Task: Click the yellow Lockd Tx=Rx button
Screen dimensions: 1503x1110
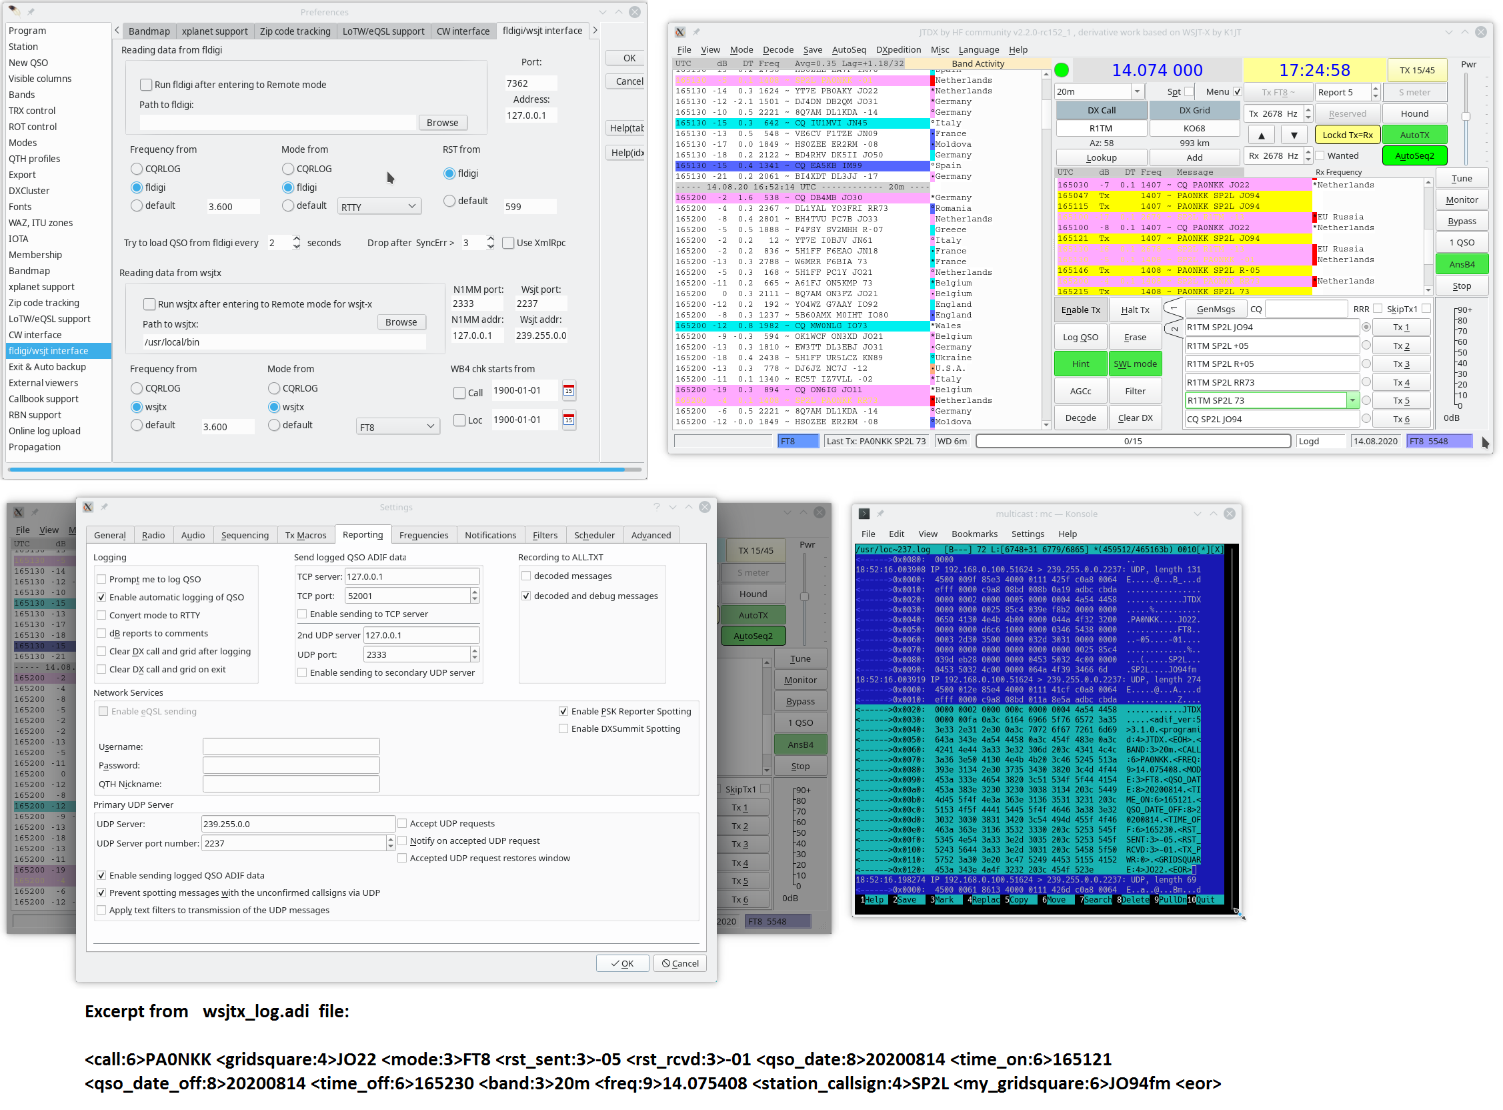Action: [x=1347, y=135]
